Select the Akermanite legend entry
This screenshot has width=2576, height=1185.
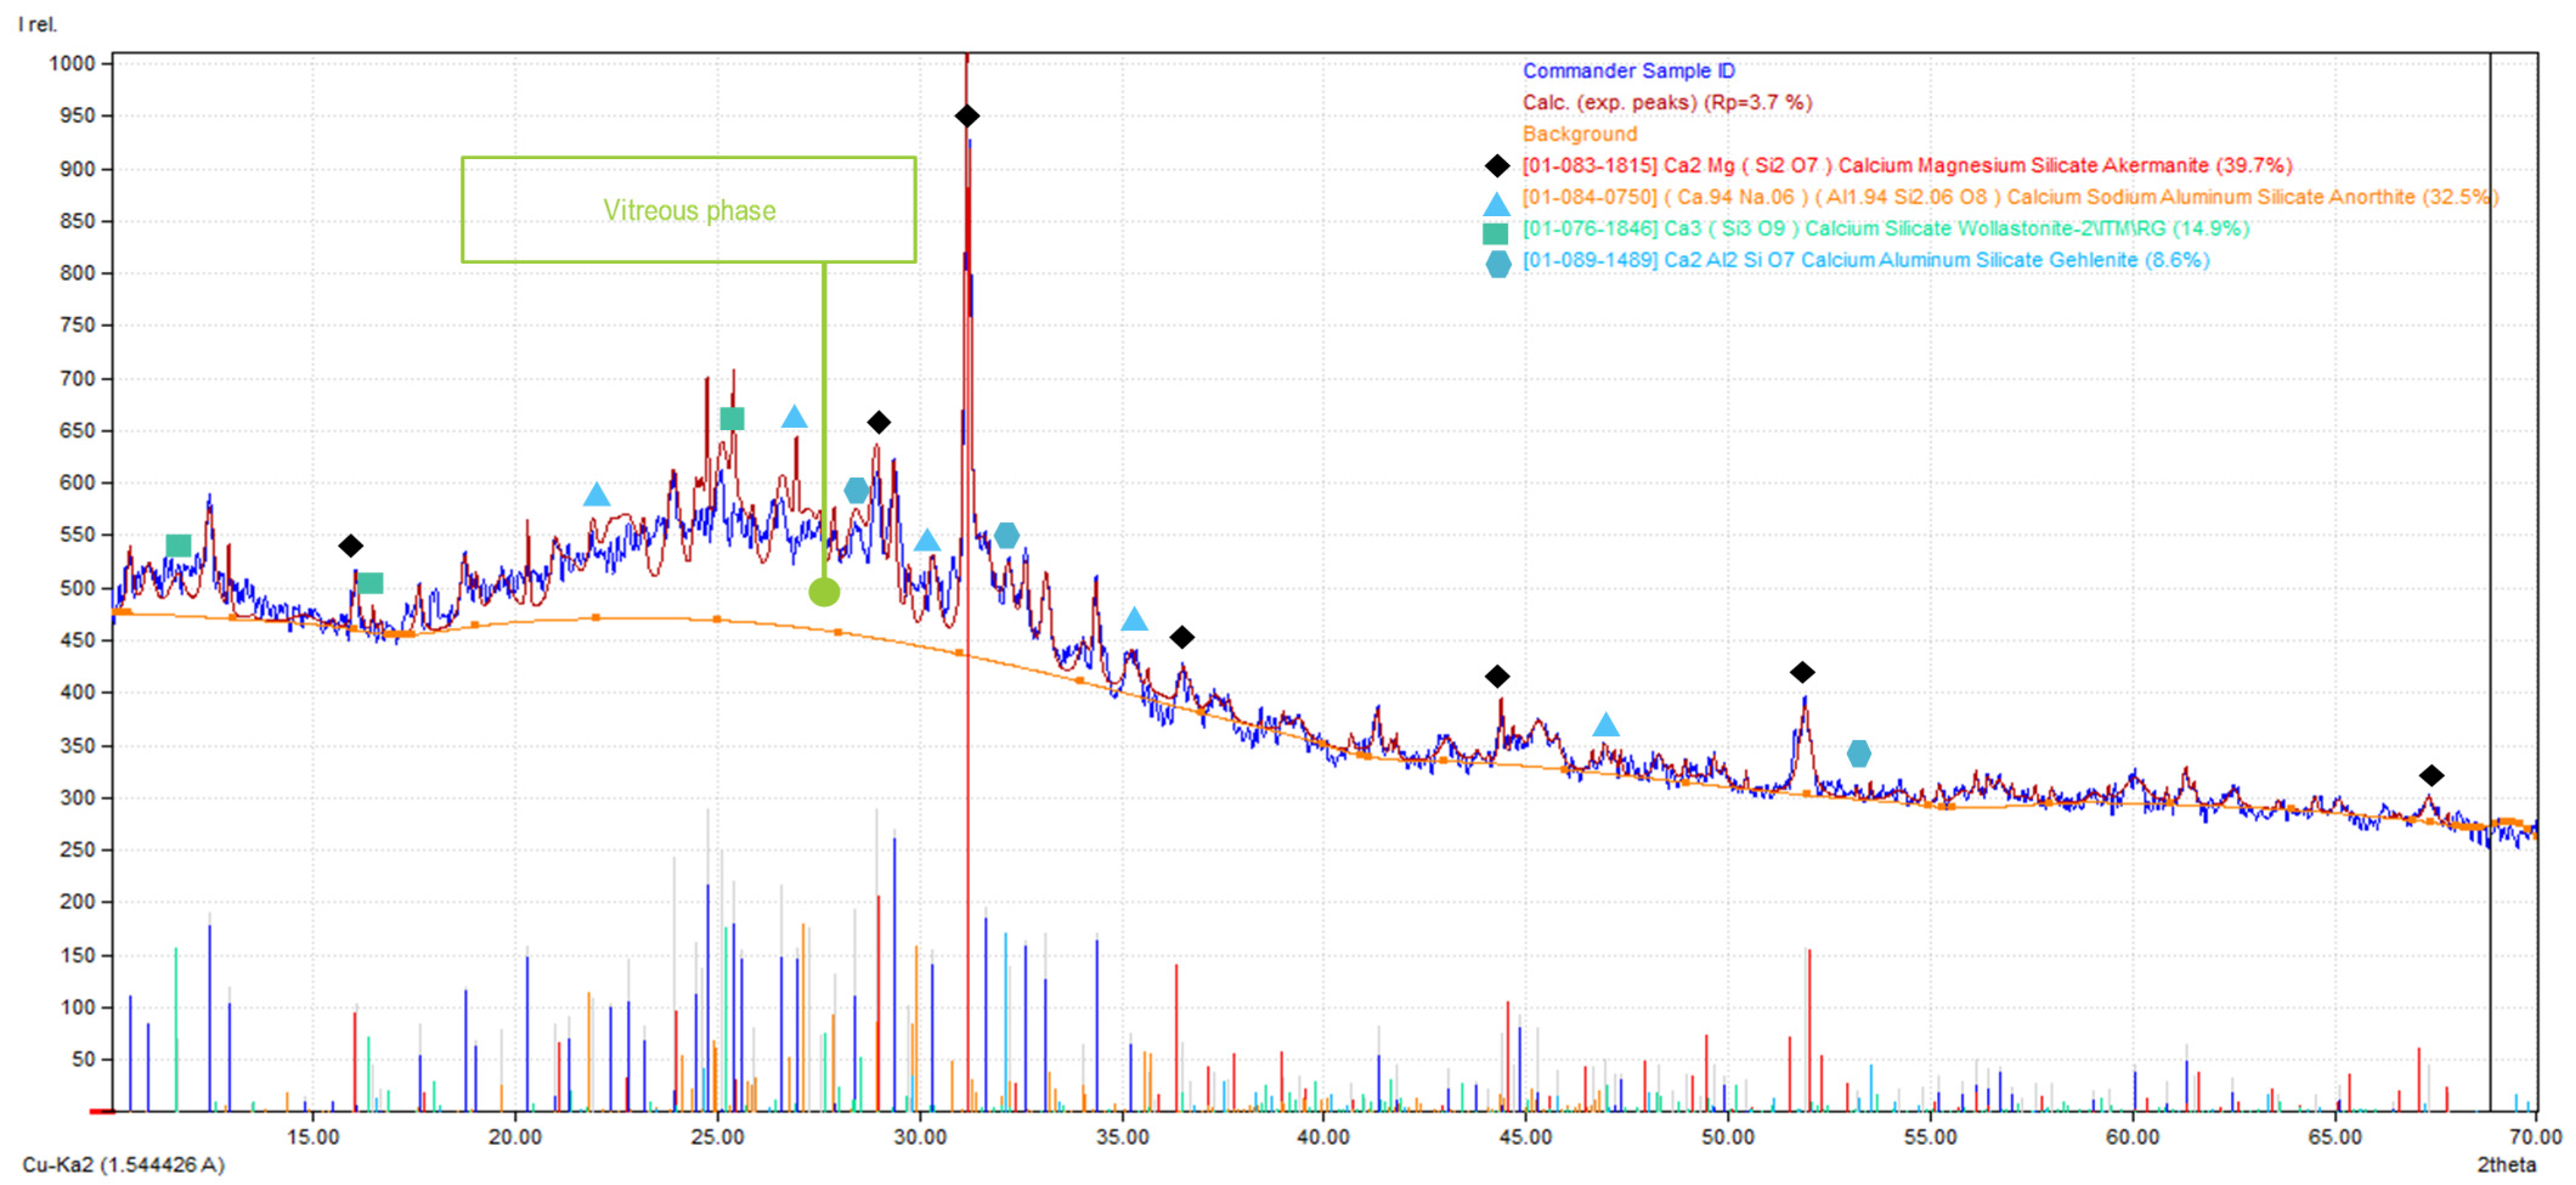pos(1906,165)
